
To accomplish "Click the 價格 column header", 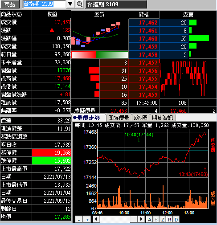I will click(143, 15).
